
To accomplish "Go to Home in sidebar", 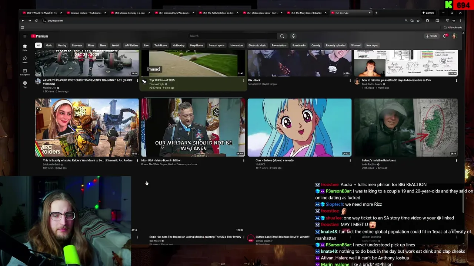I will pos(25,47).
